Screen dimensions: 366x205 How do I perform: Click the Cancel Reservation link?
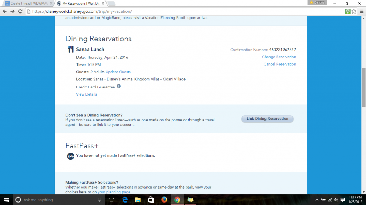click(280, 64)
